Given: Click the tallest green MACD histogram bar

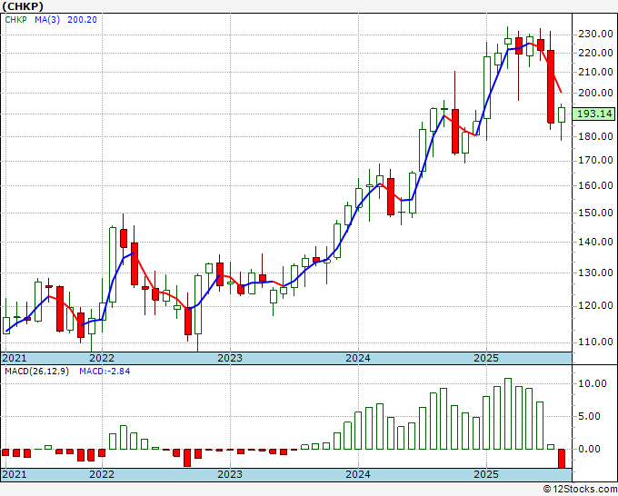Looking at the screenshot, I should (x=508, y=413).
